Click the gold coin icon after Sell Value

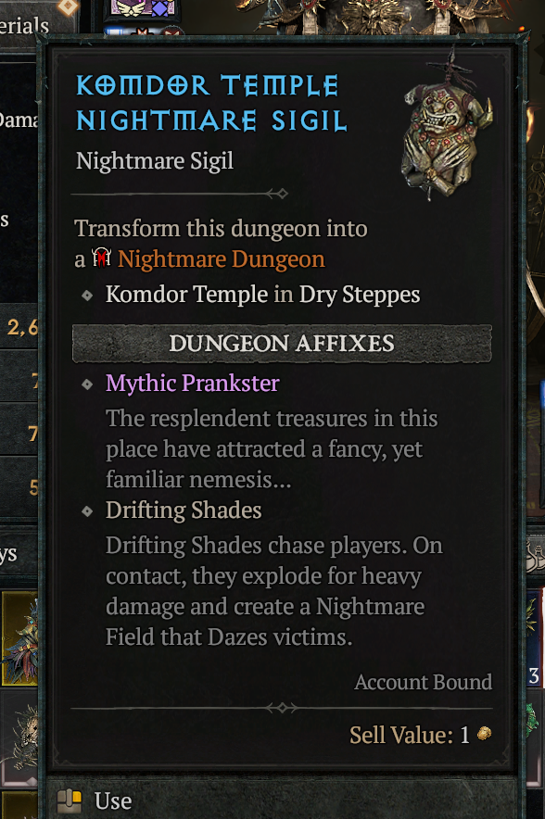pos(485,734)
